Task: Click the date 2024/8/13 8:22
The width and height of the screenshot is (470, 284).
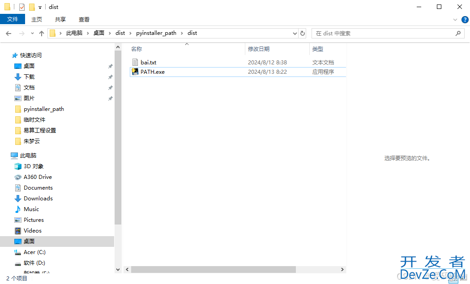Action: pyautogui.click(x=267, y=72)
